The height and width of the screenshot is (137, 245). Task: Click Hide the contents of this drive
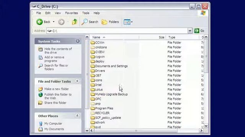point(58,51)
